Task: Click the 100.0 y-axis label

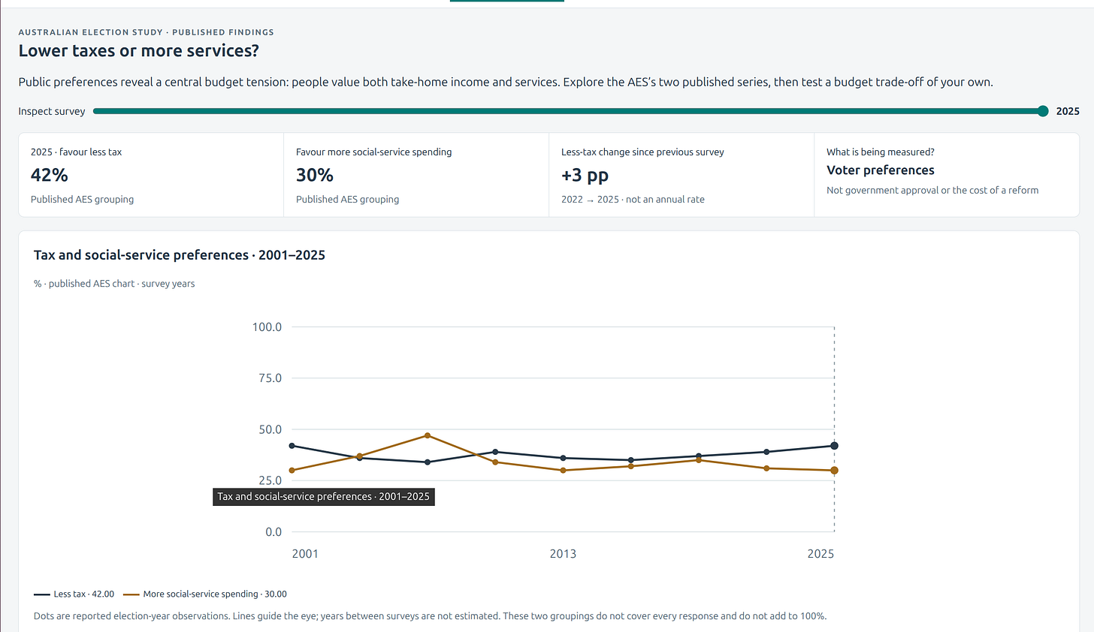Action: [267, 327]
